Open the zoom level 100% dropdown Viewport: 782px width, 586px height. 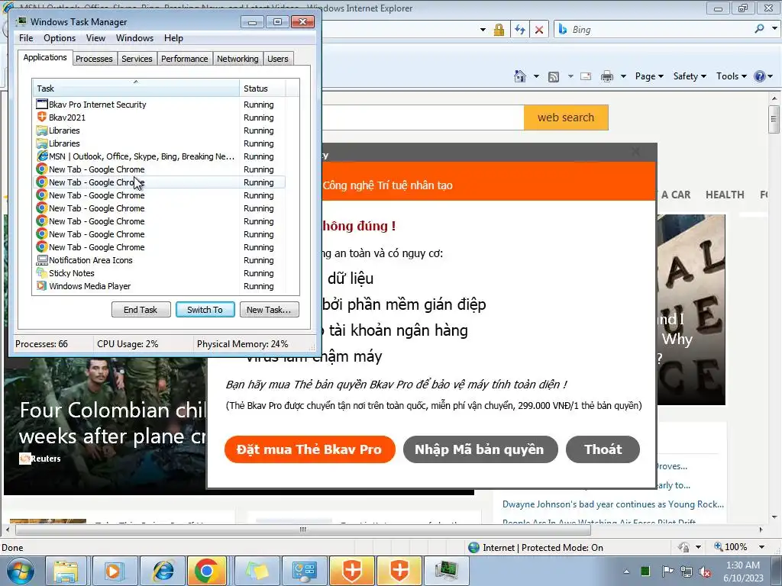point(761,547)
